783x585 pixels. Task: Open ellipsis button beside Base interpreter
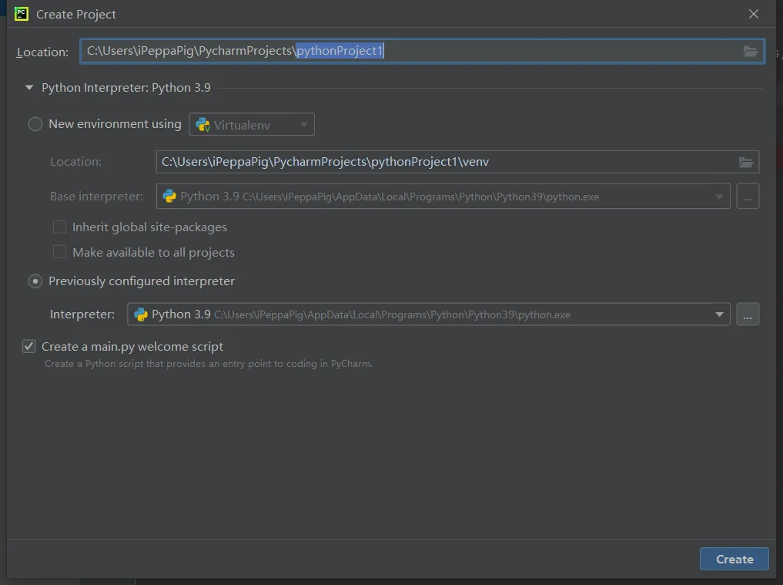tap(748, 196)
